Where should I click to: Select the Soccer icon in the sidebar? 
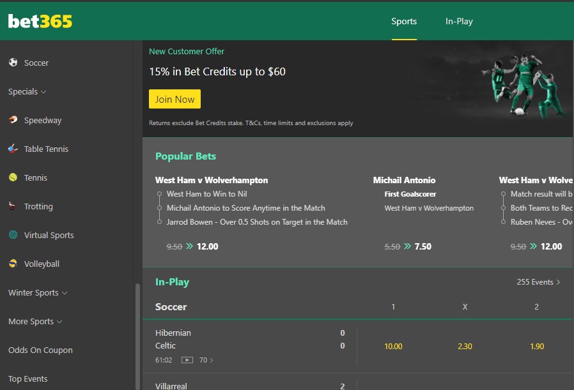(x=13, y=63)
